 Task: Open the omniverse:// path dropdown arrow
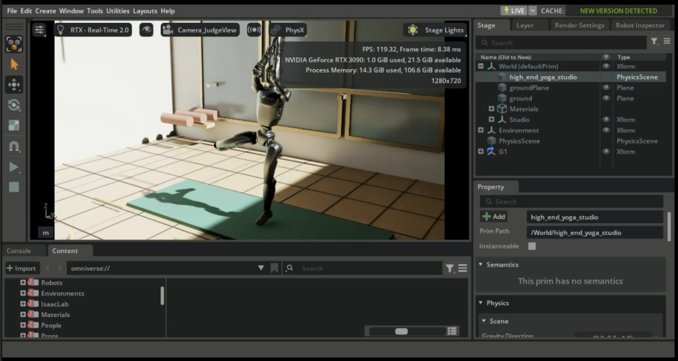(x=261, y=268)
